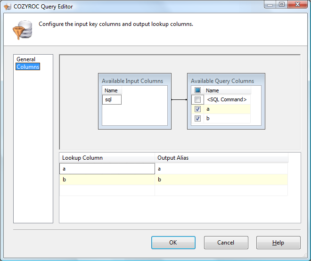Viewport: 311px width, 261px height.
Task: Close the COZYROC Query Editor window
Action: tap(297, 5)
